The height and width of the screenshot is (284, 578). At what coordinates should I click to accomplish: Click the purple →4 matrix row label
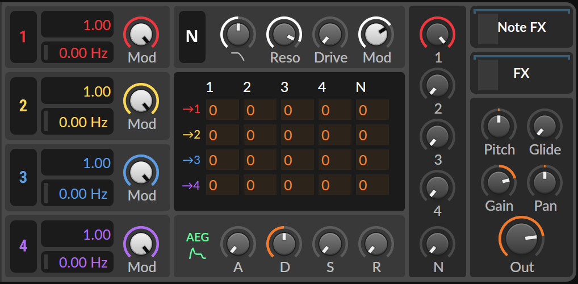click(191, 185)
